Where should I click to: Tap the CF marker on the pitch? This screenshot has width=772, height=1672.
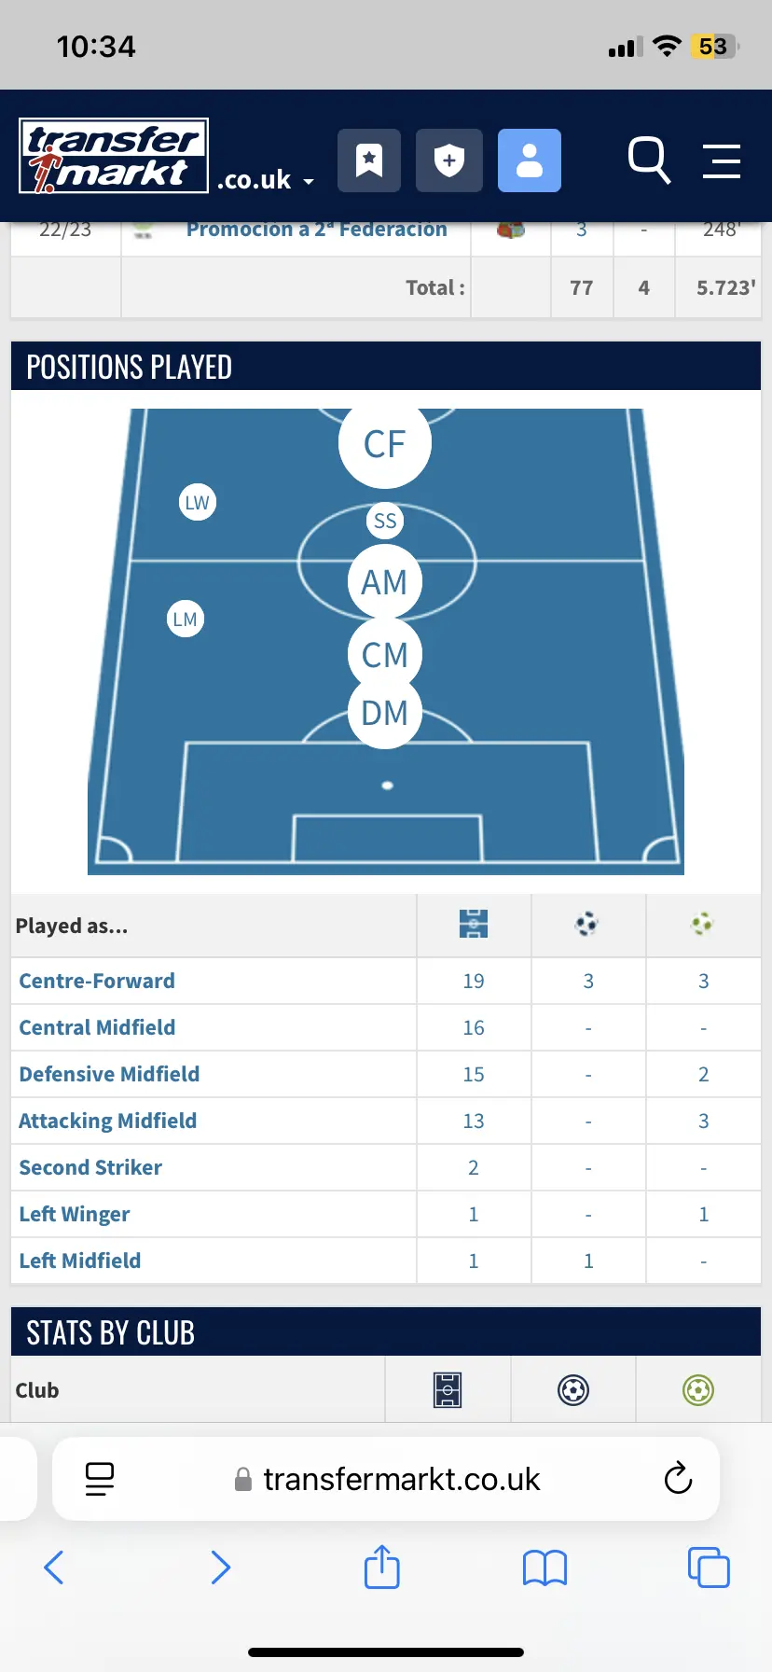click(x=384, y=444)
